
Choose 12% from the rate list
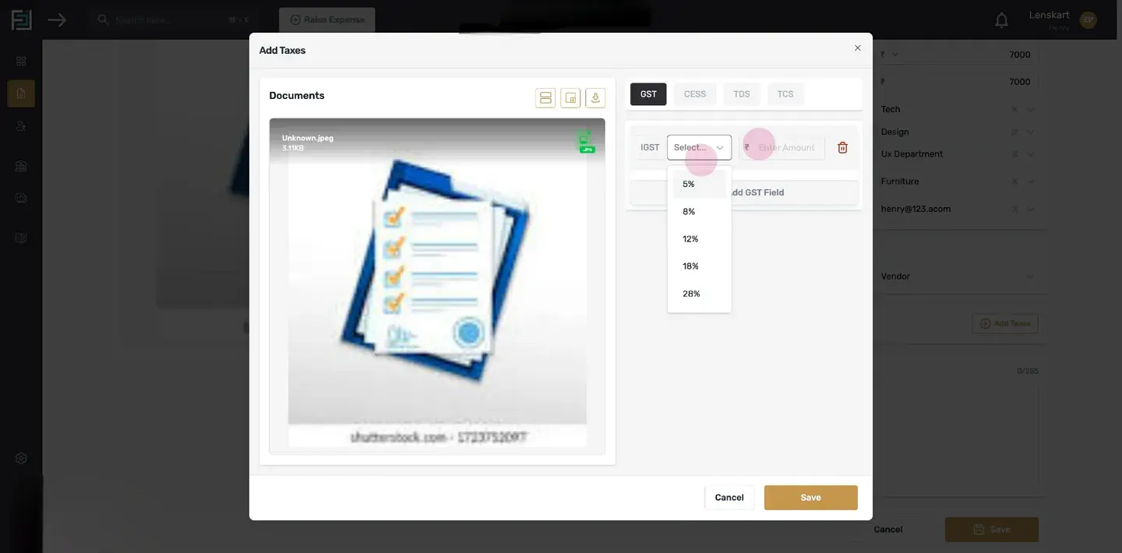click(699, 239)
